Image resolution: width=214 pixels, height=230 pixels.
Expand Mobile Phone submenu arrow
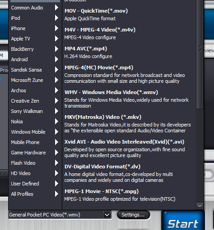pyautogui.click(x=56, y=142)
